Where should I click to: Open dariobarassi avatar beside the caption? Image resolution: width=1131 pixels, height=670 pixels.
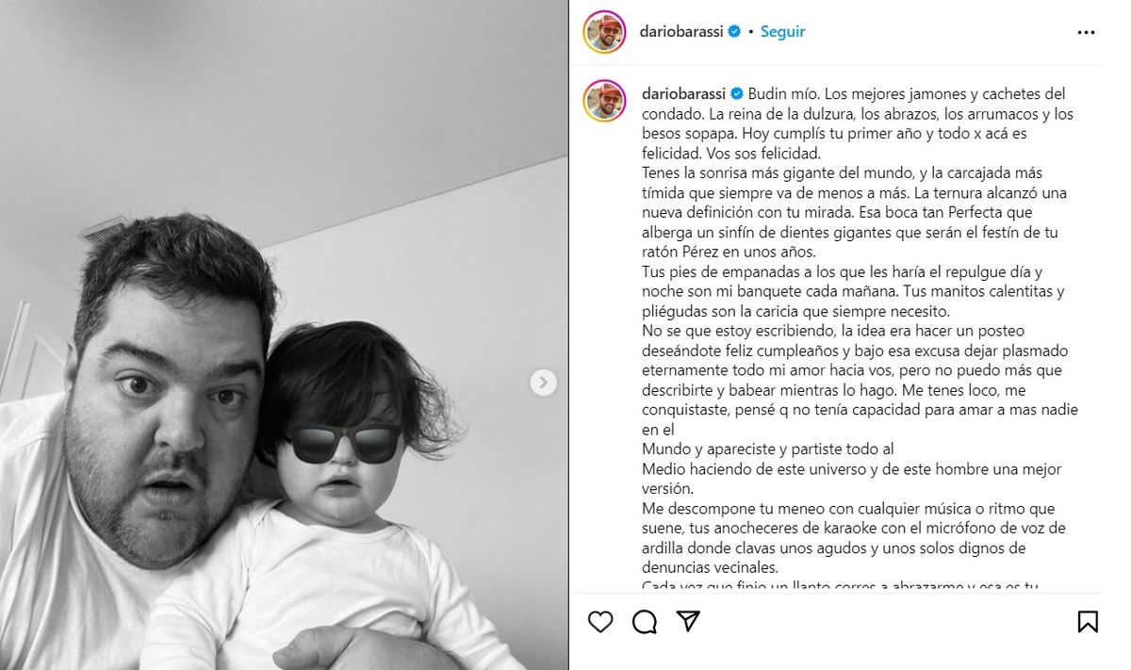605,101
